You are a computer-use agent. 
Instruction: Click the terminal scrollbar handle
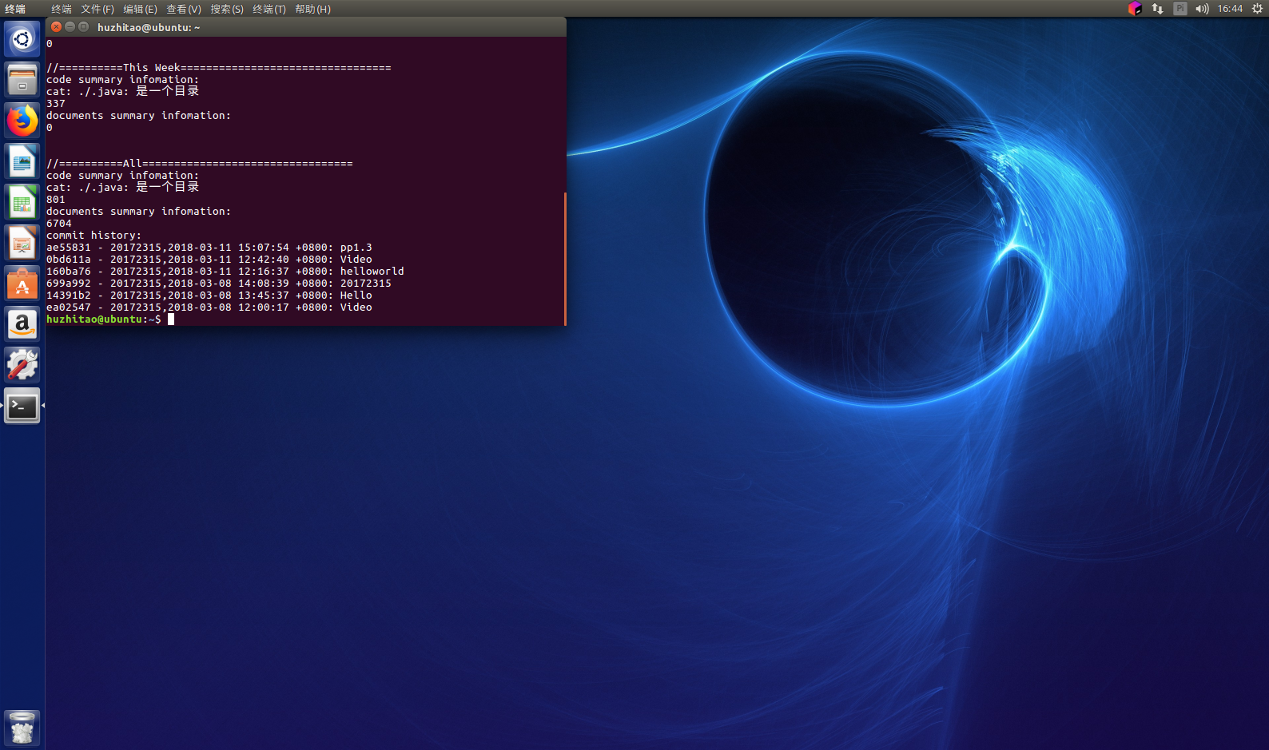(x=565, y=259)
